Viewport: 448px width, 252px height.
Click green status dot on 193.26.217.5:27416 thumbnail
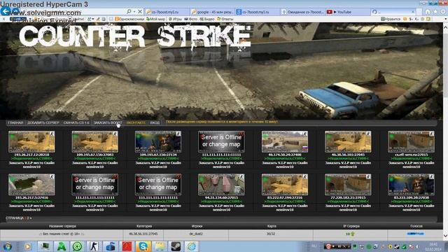[12, 180]
